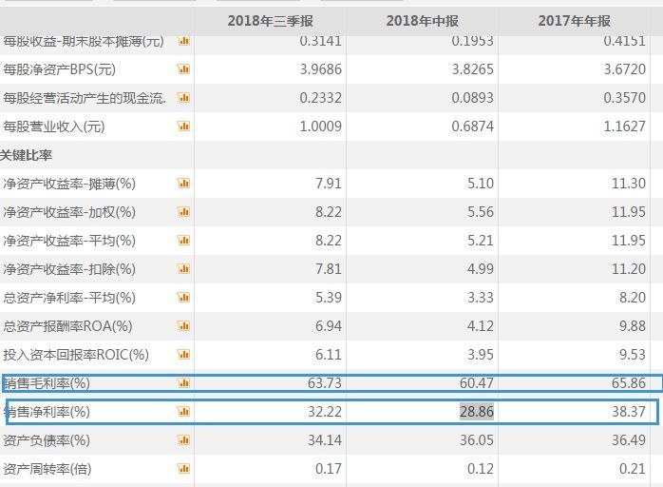Click the 4.99 deducted ROE value
The image size is (663, 487).
click(481, 269)
